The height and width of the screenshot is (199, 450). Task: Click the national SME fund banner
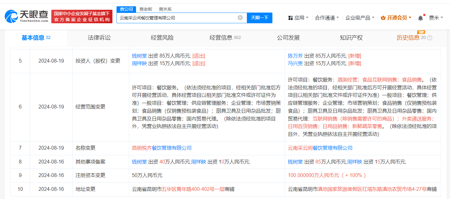(x=82, y=16)
